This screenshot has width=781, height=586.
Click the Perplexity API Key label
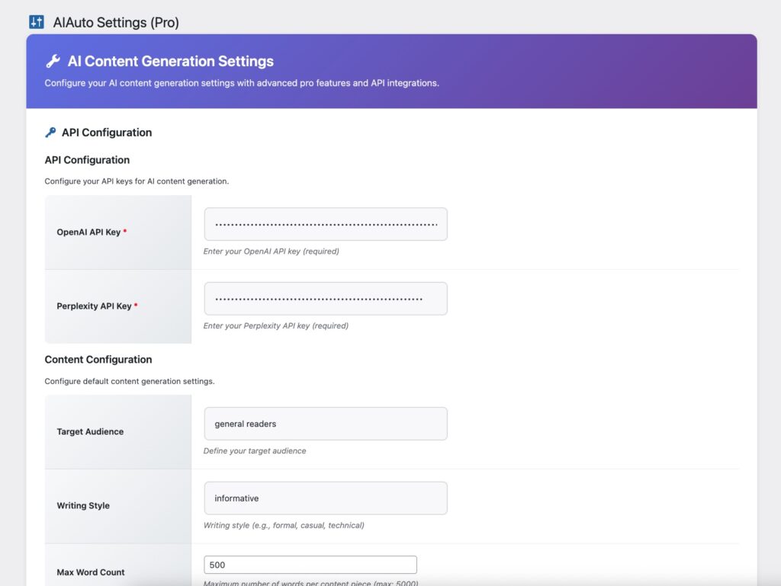(x=94, y=306)
